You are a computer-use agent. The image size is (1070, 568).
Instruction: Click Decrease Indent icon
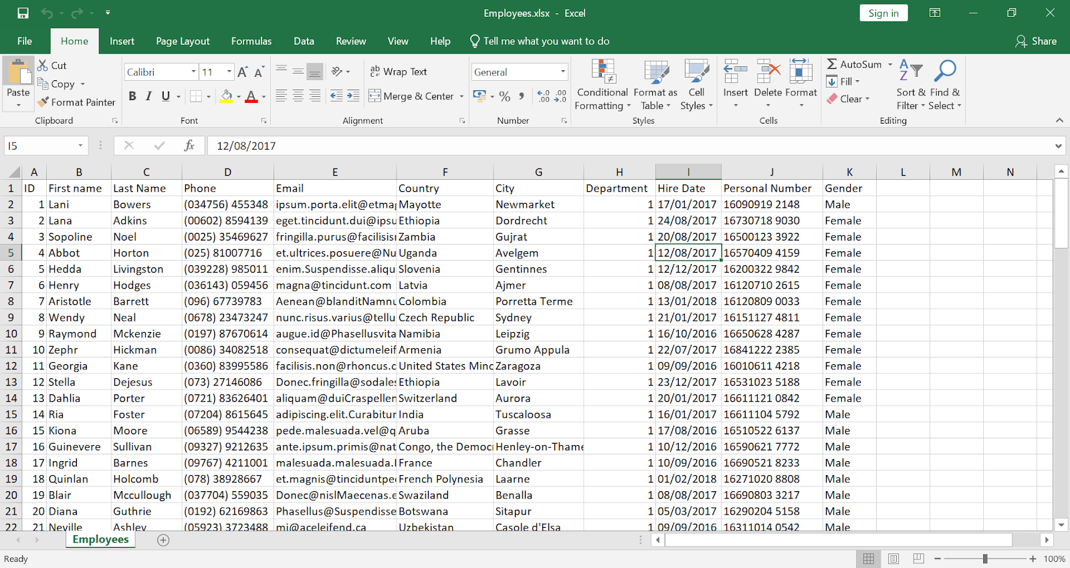click(x=336, y=96)
